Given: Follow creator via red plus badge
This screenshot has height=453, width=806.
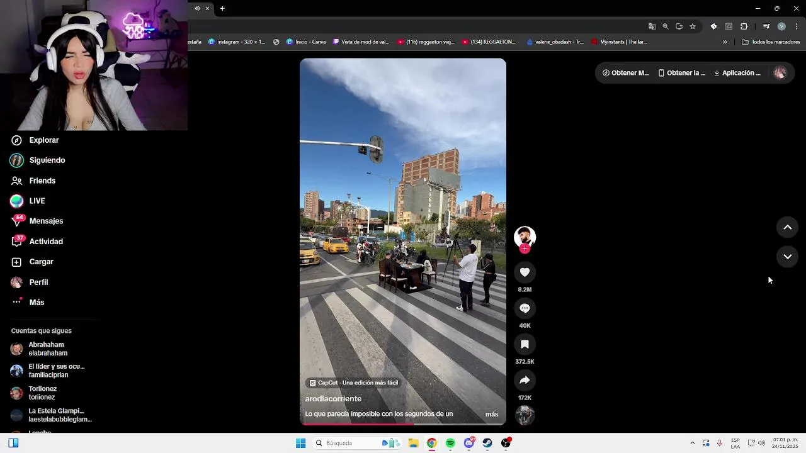Looking at the screenshot, I should (x=525, y=249).
